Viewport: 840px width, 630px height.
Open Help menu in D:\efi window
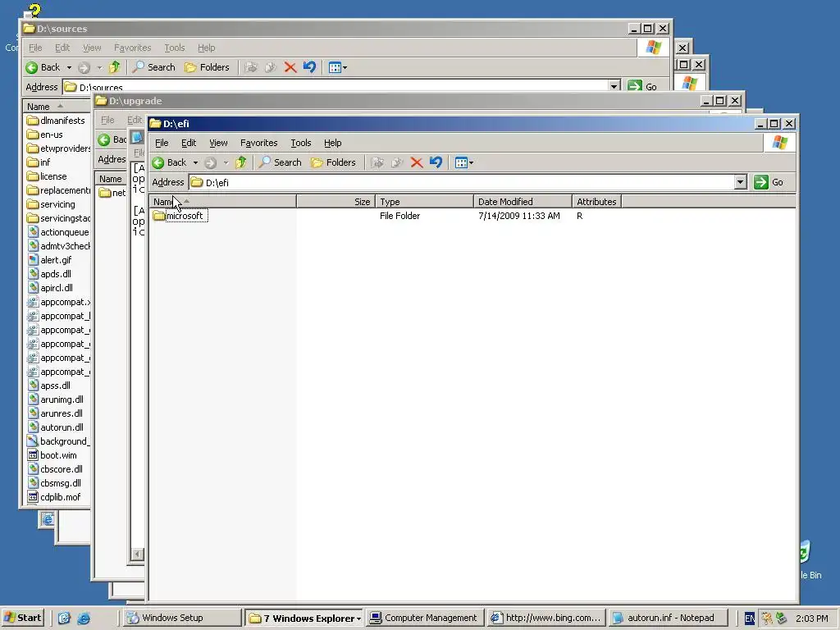tap(333, 143)
